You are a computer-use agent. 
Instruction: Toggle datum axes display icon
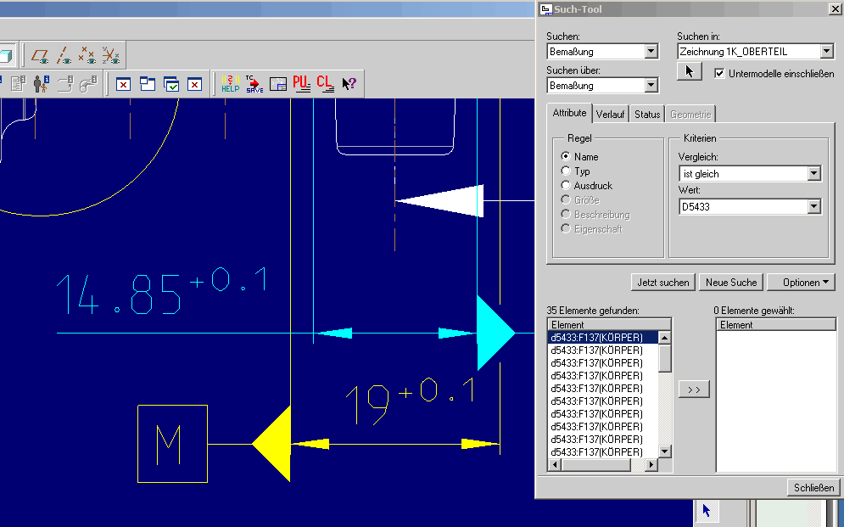pos(64,55)
